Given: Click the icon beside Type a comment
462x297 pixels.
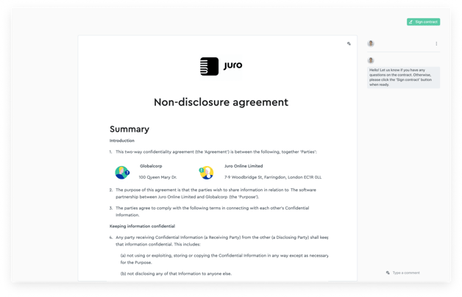Looking at the screenshot, I should (388, 273).
